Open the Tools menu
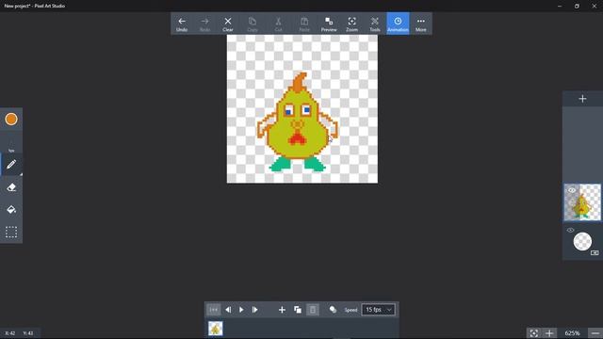 click(x=375, y=24)
